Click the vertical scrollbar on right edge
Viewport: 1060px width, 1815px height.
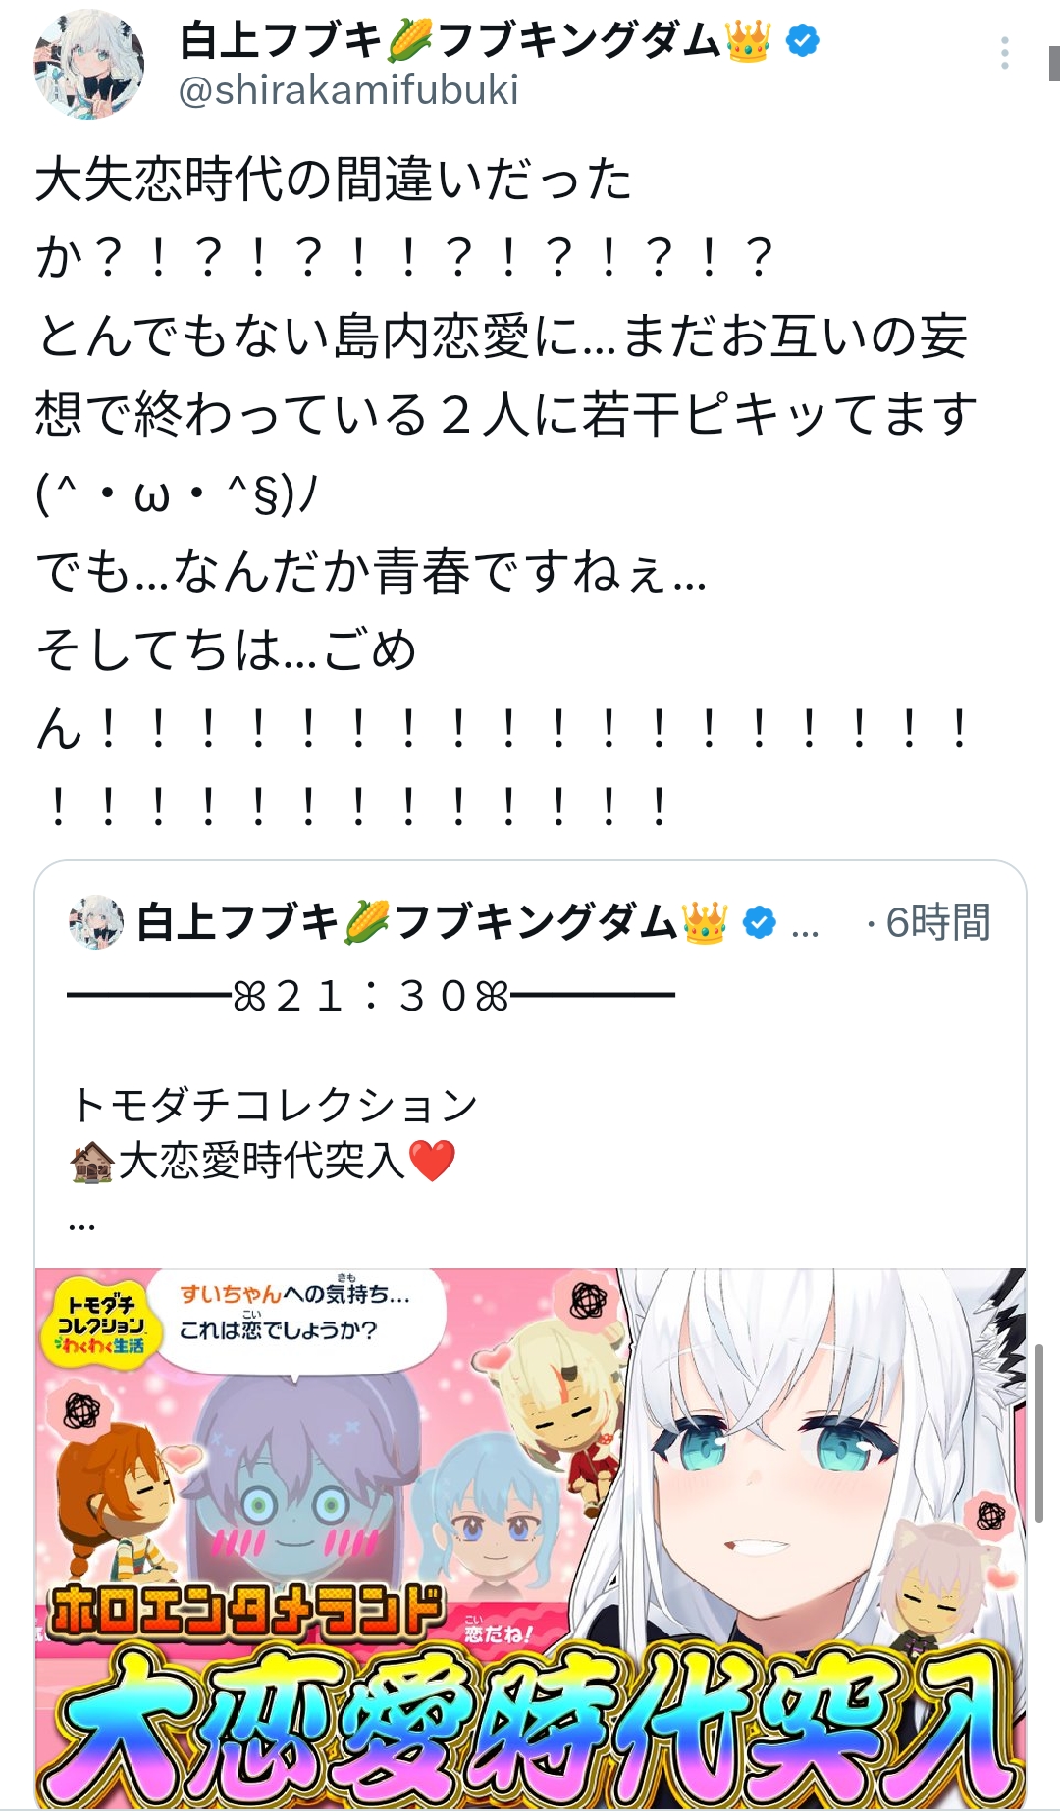1039,1432
